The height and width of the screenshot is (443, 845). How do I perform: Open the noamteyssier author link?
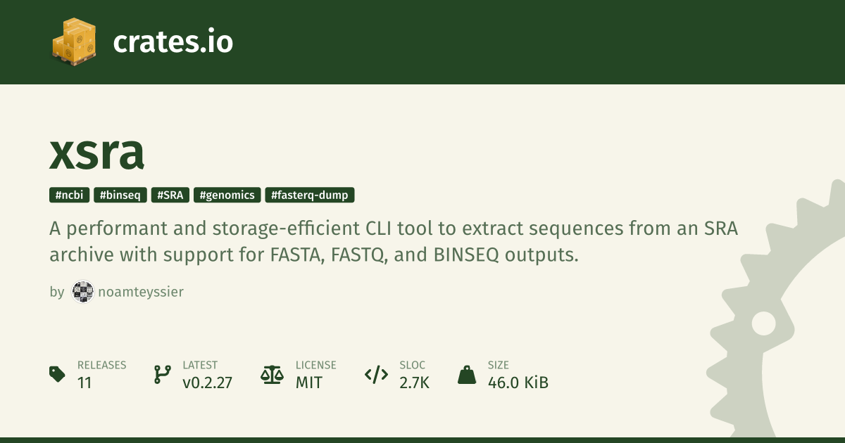140,292
